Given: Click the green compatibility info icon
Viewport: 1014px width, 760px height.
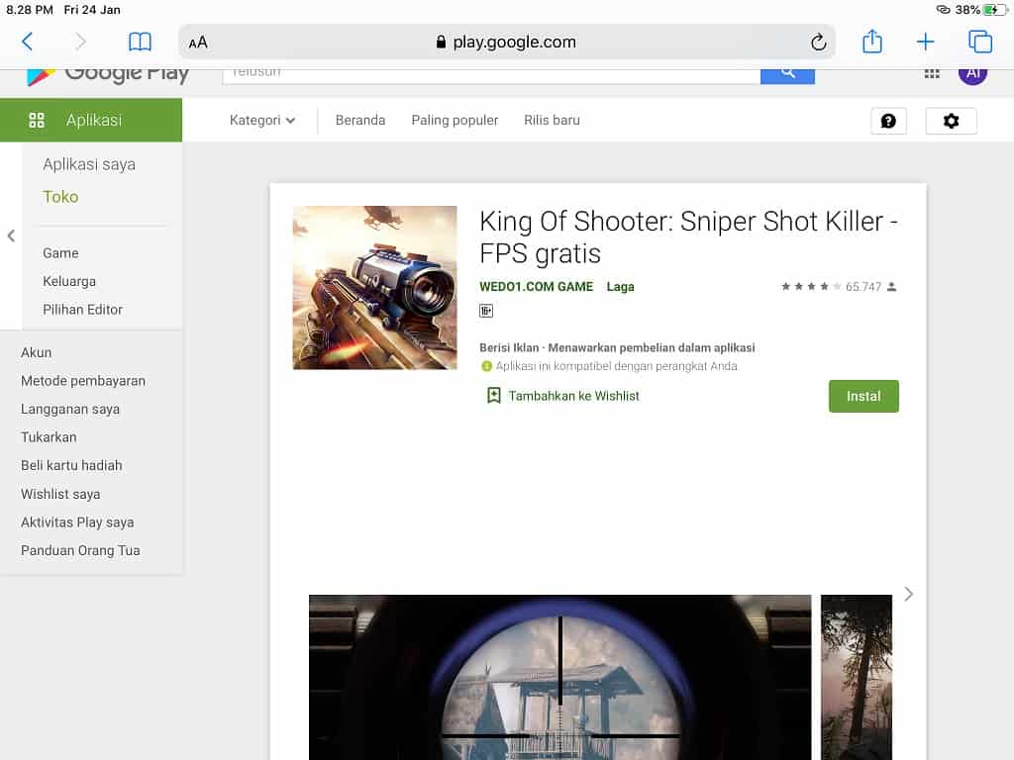Looking at the screenshot, I should [x=486, y=366].
